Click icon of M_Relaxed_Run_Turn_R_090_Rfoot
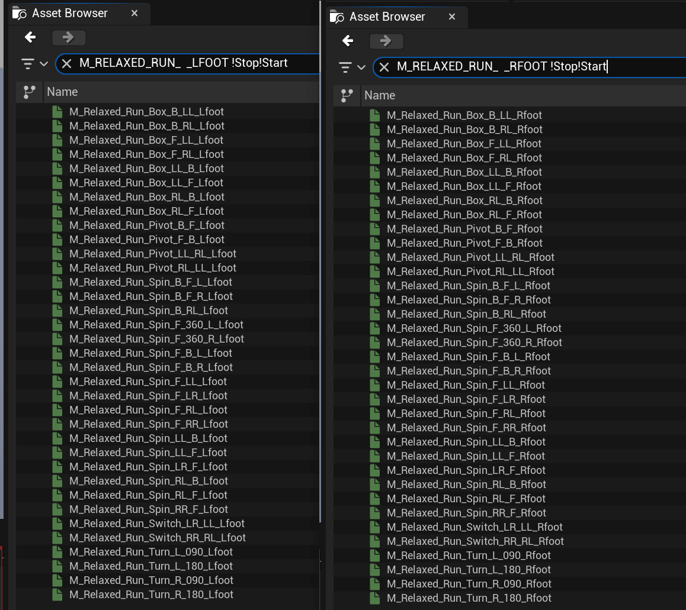The width and height of the screenshot is (686, 610). (x=375, y=584)
